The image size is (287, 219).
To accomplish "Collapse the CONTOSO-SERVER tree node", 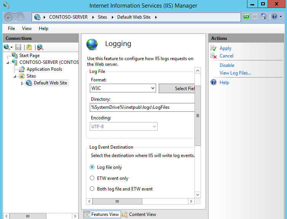I will click(x=8, y=63).
